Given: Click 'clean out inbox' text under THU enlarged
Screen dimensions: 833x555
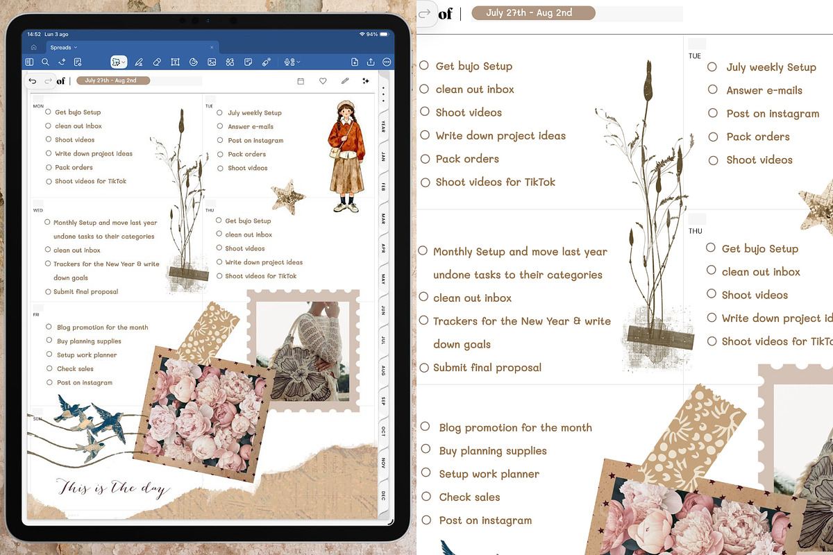Looking at the screenshot, I should 761,272.
